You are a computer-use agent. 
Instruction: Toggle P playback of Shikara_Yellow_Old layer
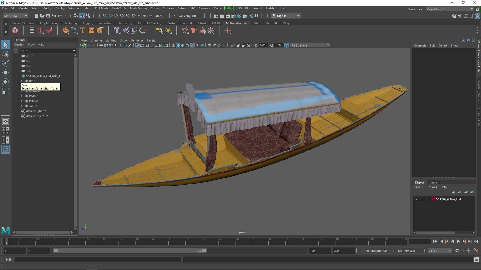coord(422,199)
